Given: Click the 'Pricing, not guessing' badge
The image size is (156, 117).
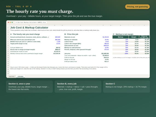Looking at the screenshot, I should tap(137, 7).
